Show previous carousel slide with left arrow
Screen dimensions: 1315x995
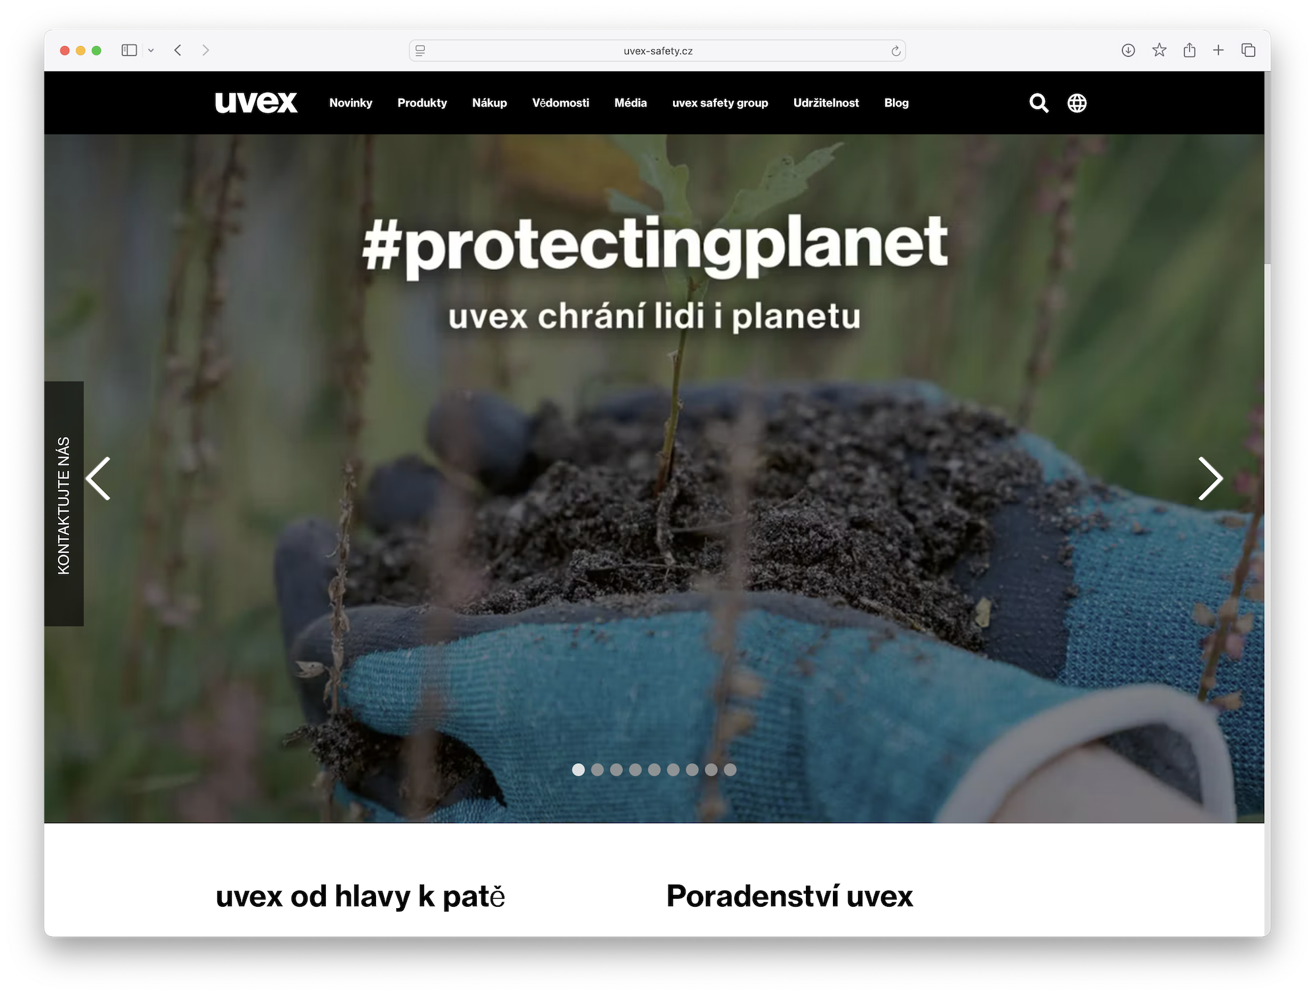point(98,479)
